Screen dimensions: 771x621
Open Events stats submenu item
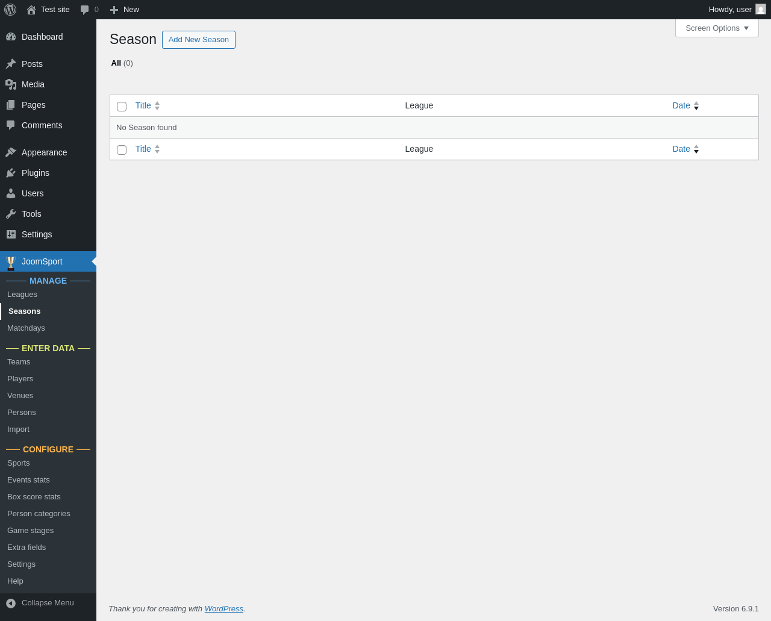[28, 480]
